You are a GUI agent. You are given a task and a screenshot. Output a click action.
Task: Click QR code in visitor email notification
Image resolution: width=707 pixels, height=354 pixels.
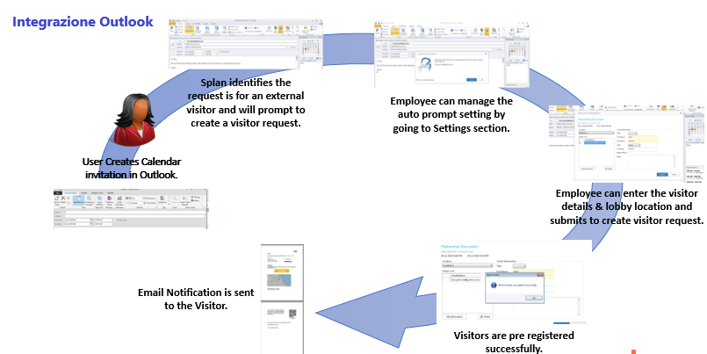pos(292,314)
